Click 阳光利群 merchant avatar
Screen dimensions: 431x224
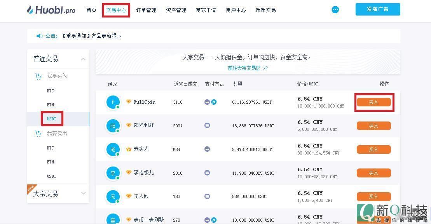click(113, 126)
